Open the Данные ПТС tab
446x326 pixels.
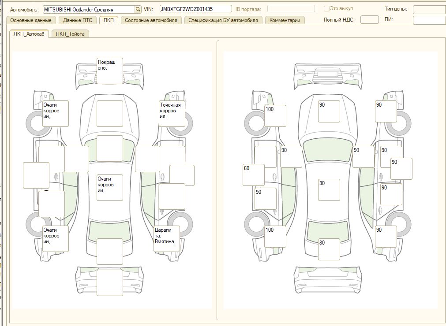pos(77,20)
